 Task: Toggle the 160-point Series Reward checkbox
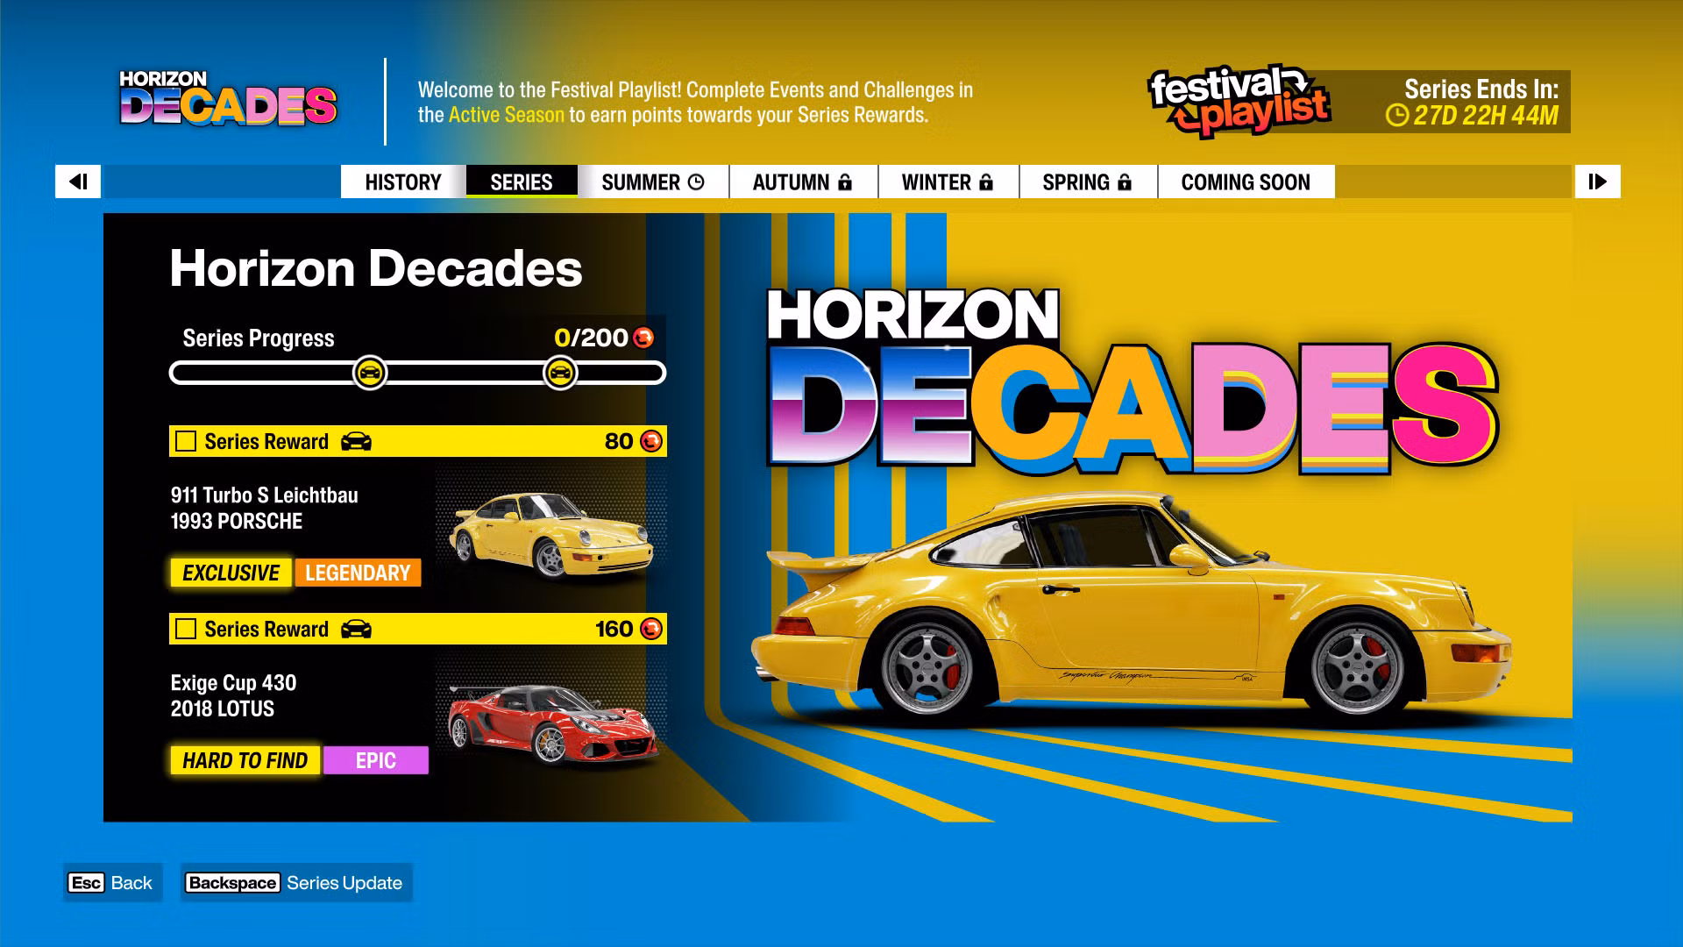click(186, 629)
